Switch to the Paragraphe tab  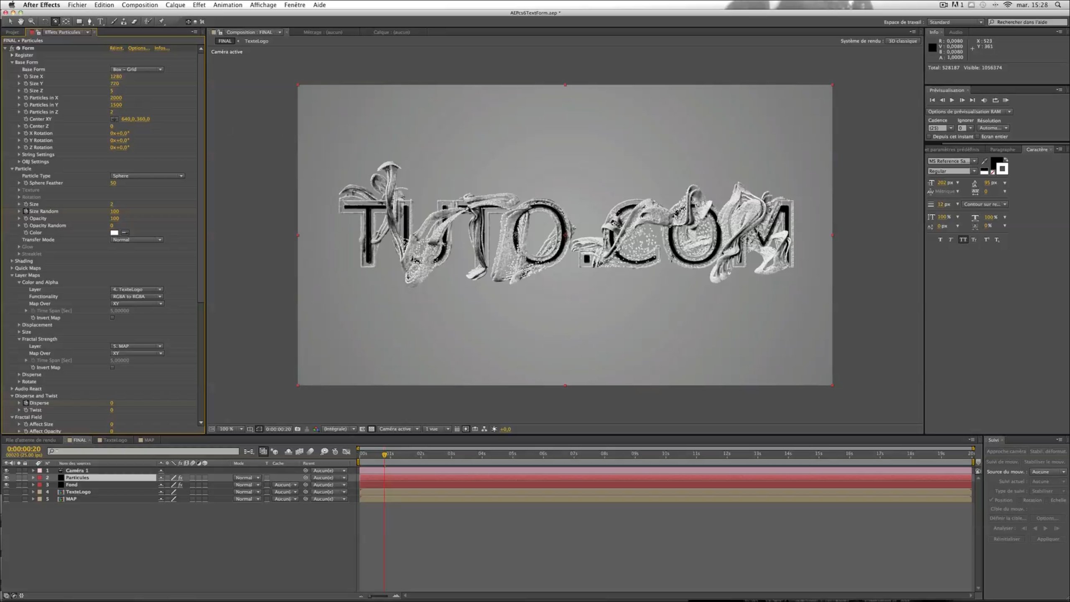tap(1002, 150)
